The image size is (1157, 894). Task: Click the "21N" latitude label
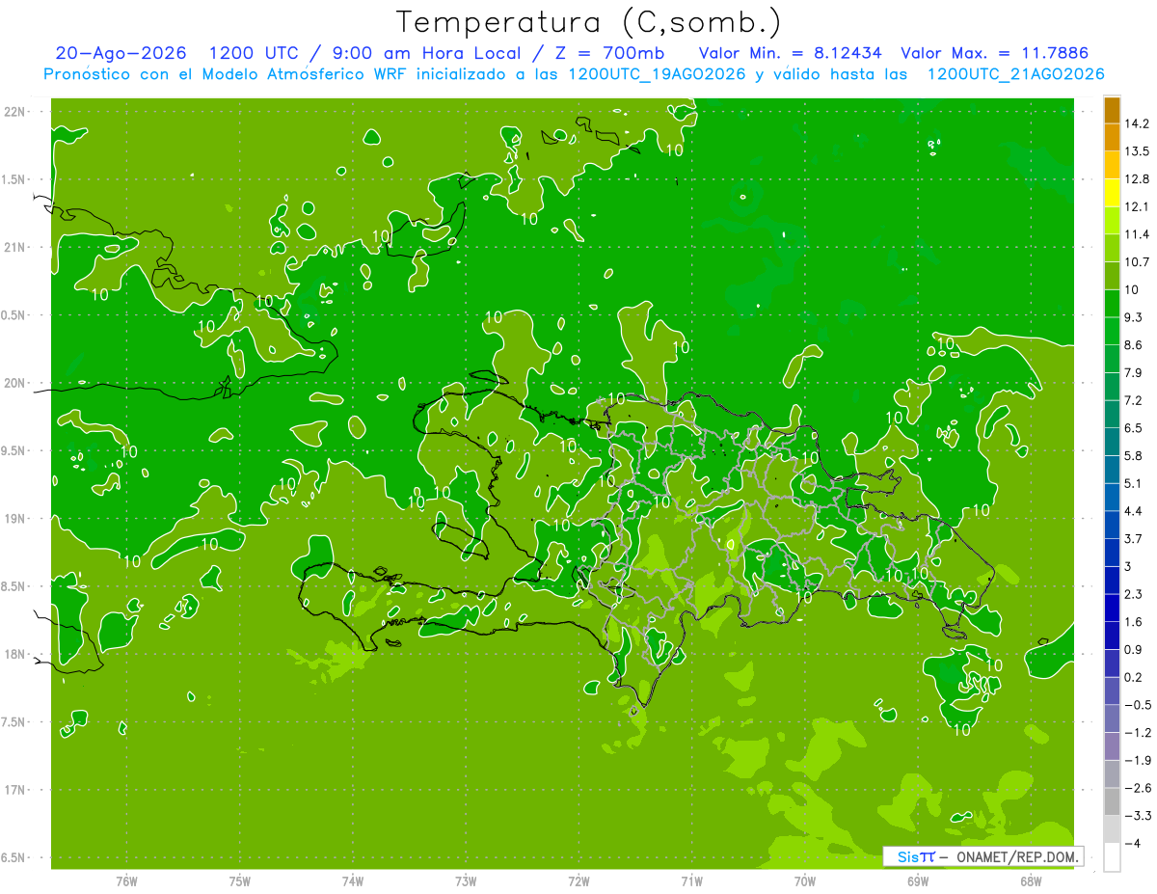tap(16, 247)
